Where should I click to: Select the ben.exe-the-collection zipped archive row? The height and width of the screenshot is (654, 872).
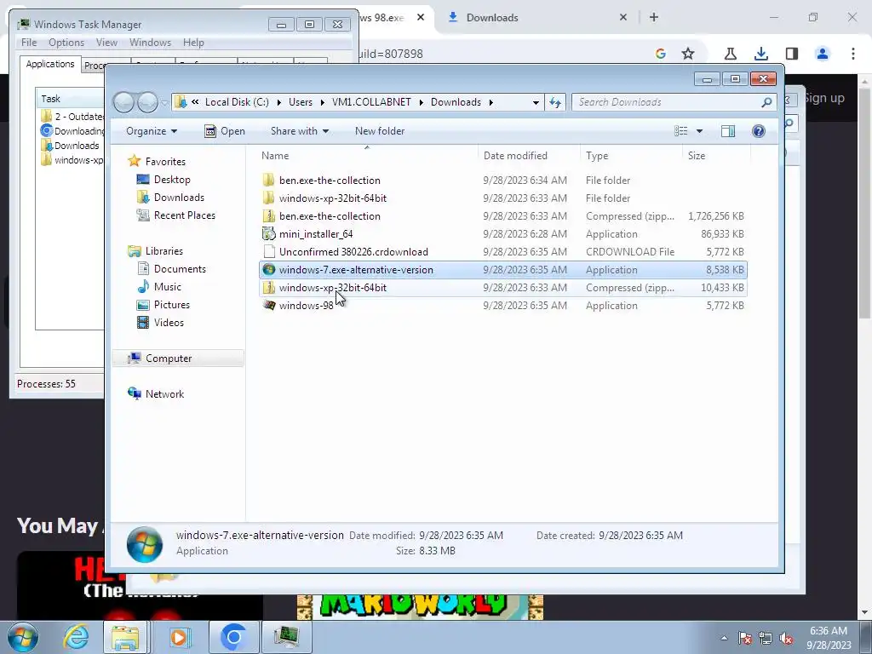pos(503,216)
